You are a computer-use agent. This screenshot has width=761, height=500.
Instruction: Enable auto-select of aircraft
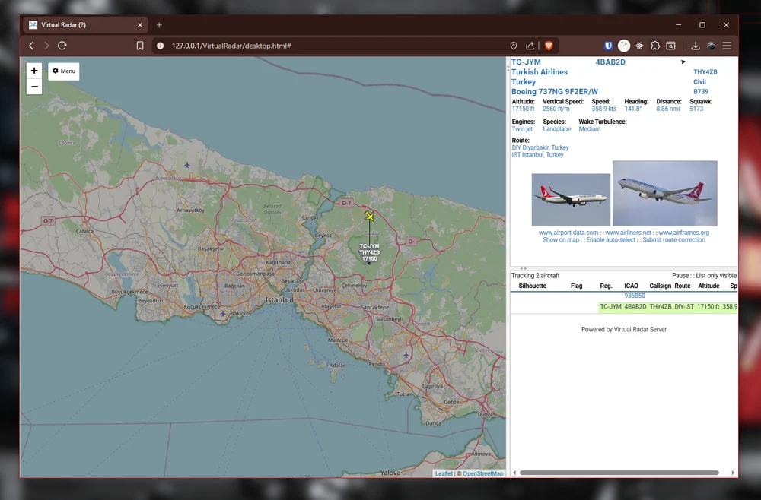click(611, 240)
